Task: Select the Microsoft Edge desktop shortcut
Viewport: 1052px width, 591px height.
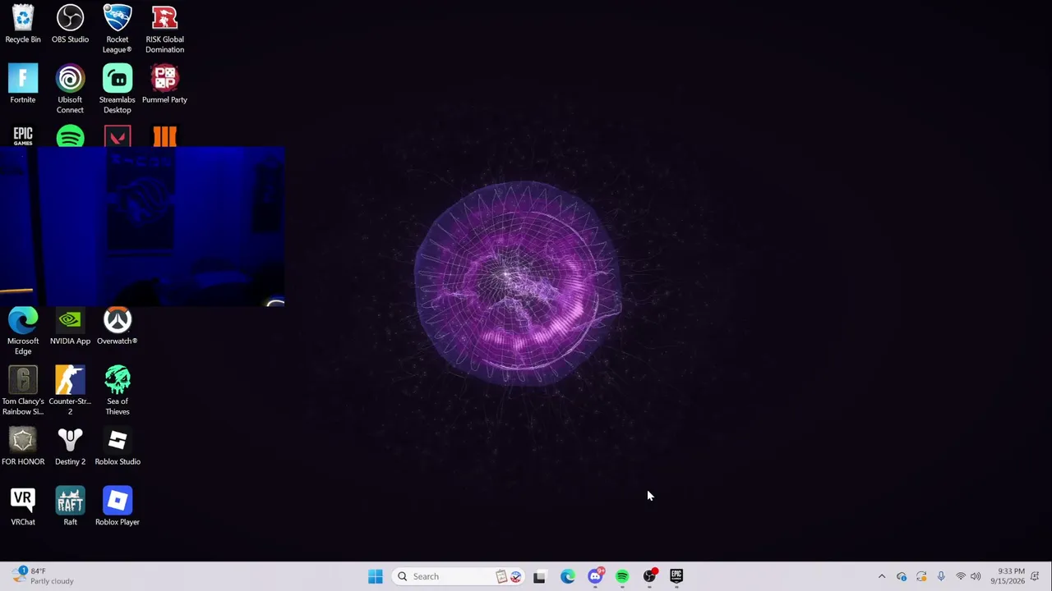Action: pyautogui.click(x=23, y=331)
